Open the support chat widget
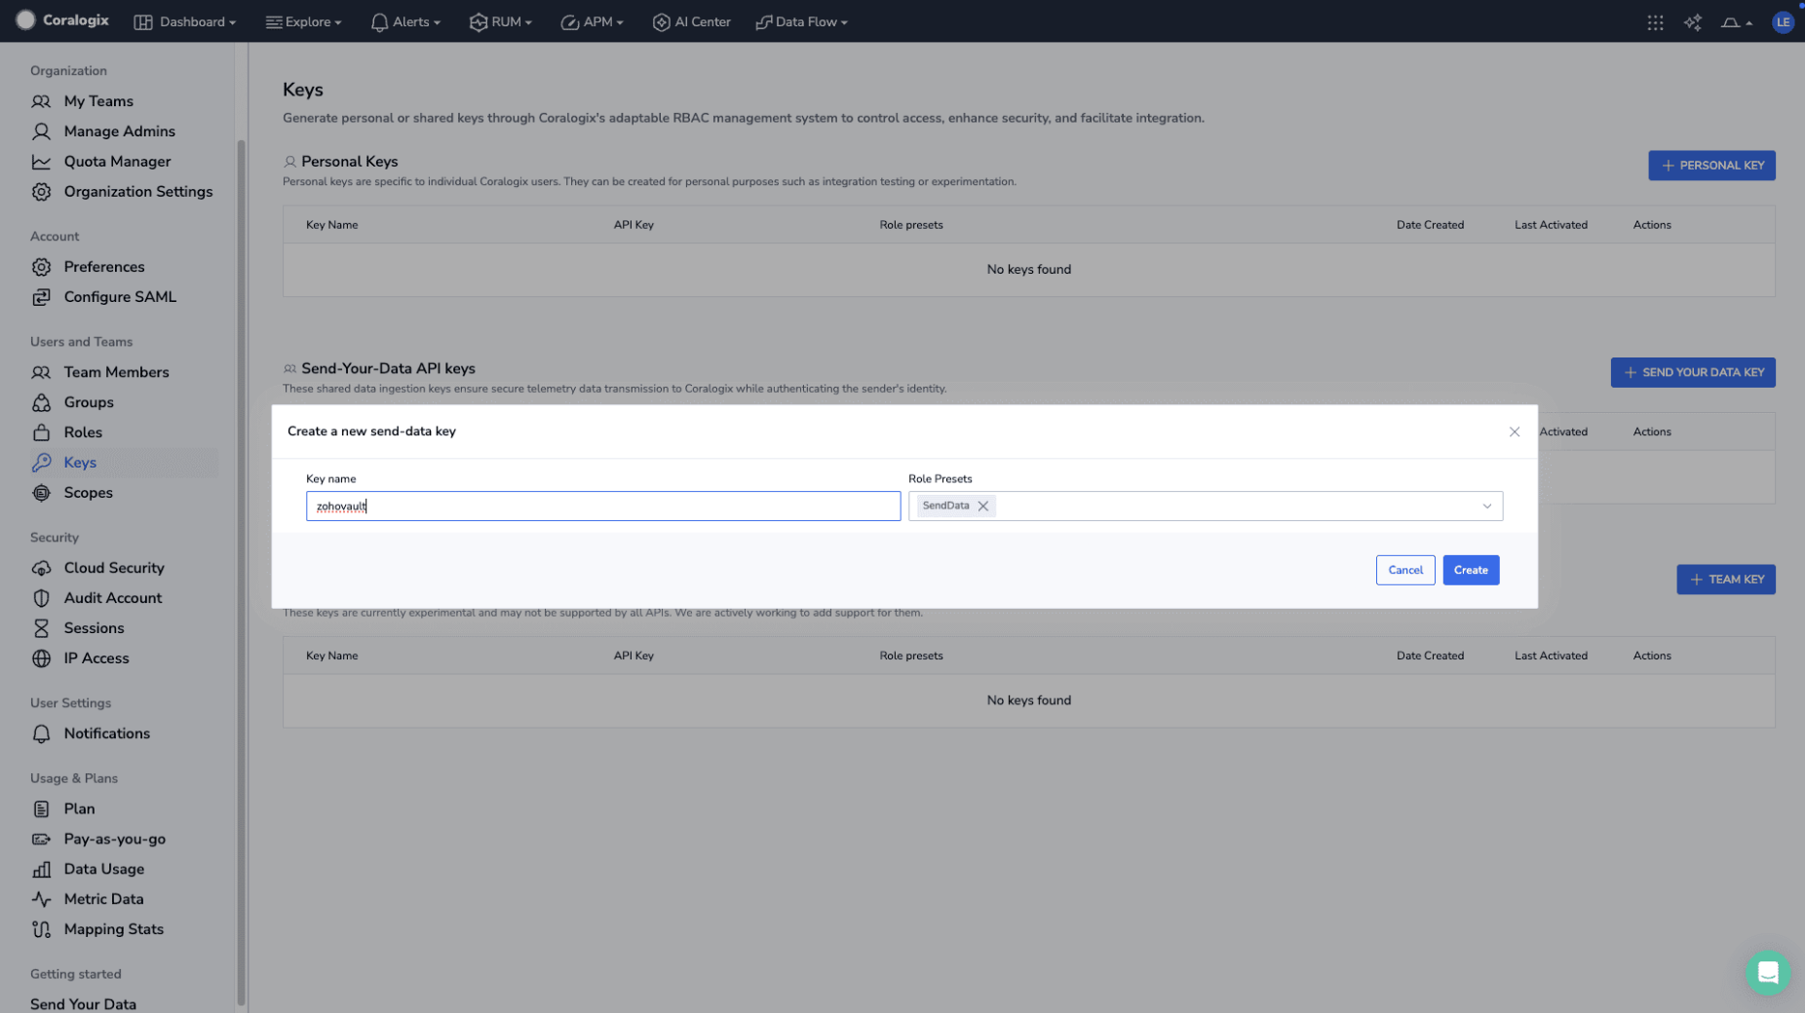Image resolution: width=1805 pixels, height=1013 pixels. [x=1766, y=972]
